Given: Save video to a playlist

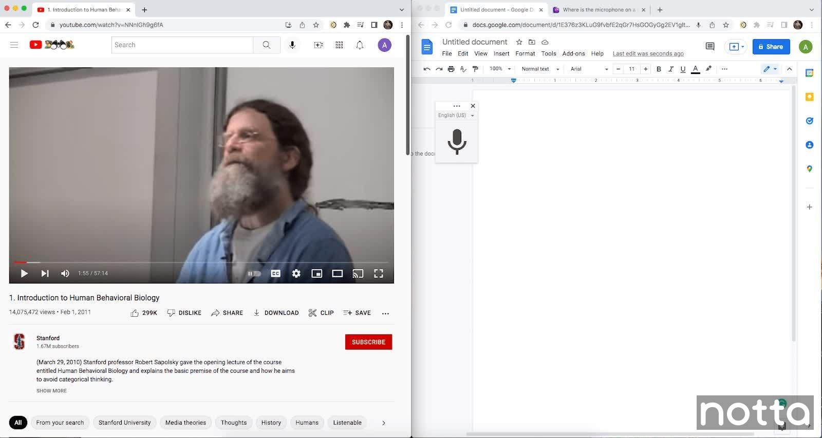Looking at the screenshot, I should (357, 313).
